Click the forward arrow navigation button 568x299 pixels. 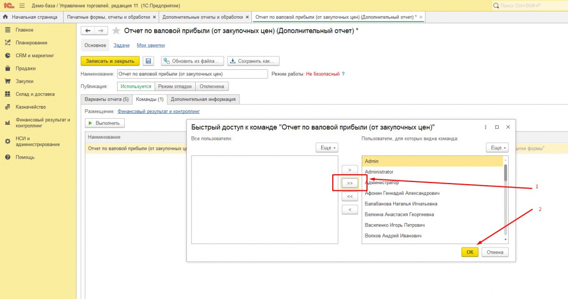click(101, 31)
